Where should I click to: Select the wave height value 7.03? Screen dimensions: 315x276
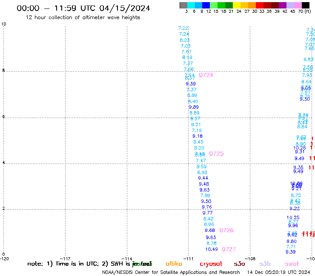(186, 46)
